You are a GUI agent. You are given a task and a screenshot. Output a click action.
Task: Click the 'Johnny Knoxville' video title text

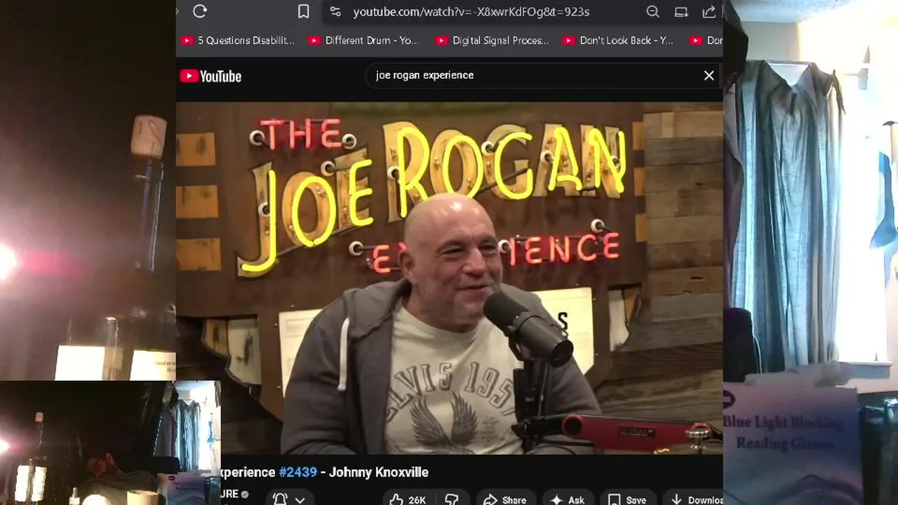379,472
